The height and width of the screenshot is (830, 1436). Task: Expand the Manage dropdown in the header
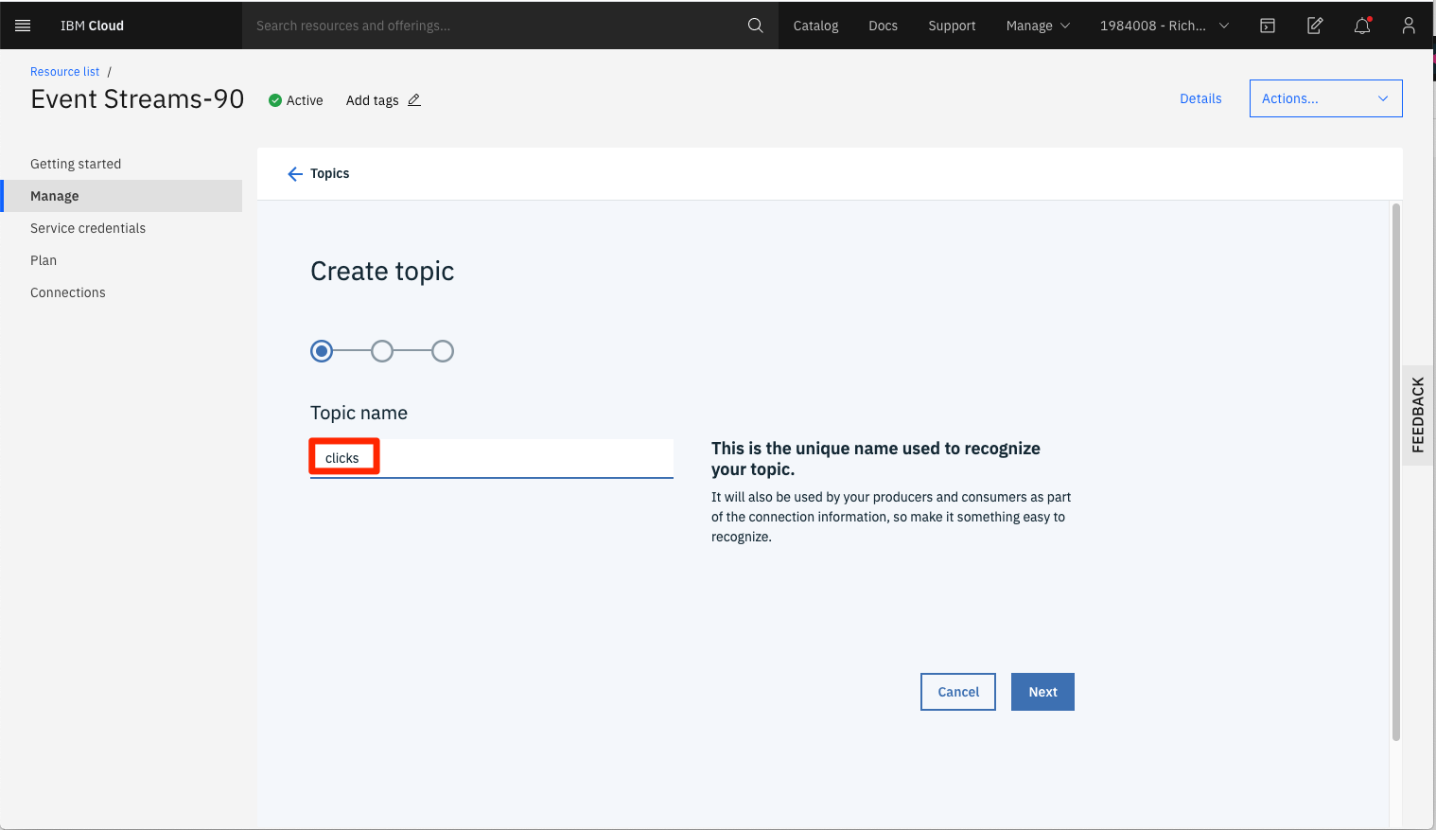click(1038, 26)
